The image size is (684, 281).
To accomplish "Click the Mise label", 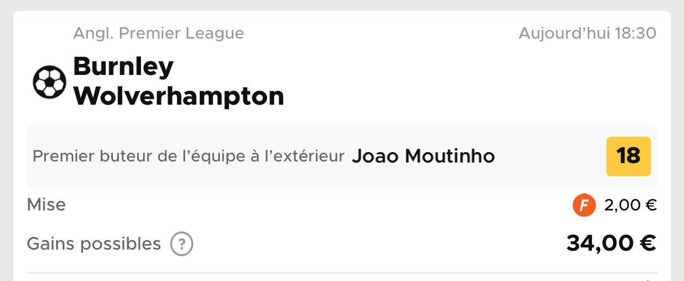I will click(46, 205).
